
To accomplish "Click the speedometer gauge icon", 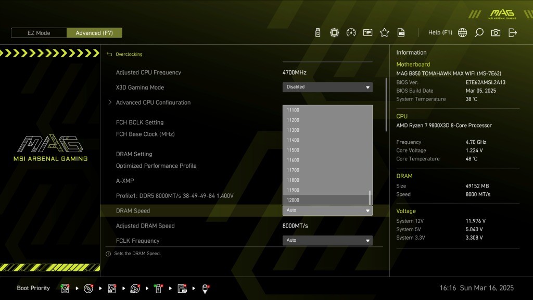I will [351, 33].
